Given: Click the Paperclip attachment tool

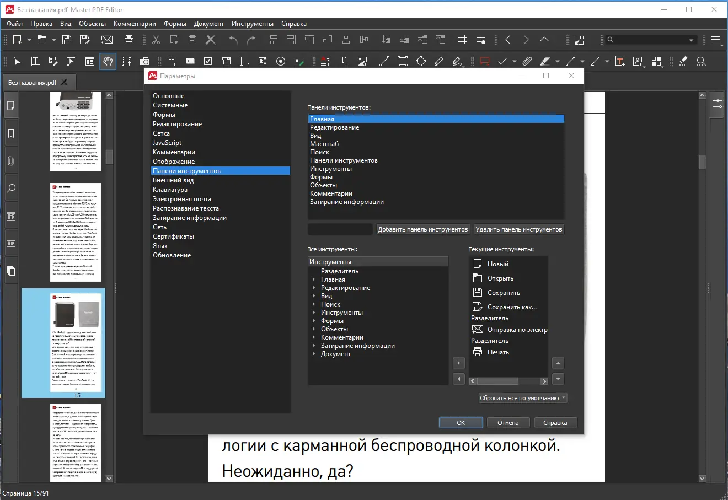Looking at the screenshot, I should pos(526,61).
